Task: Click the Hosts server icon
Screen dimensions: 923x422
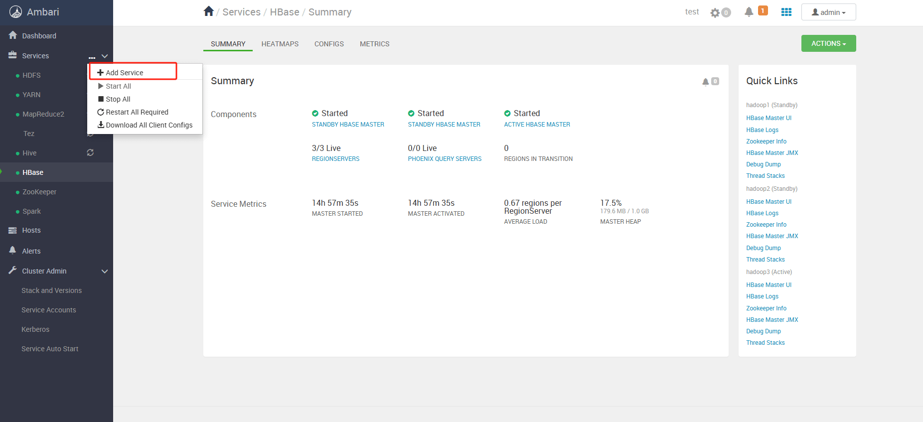Action: [x=13, y=230]
